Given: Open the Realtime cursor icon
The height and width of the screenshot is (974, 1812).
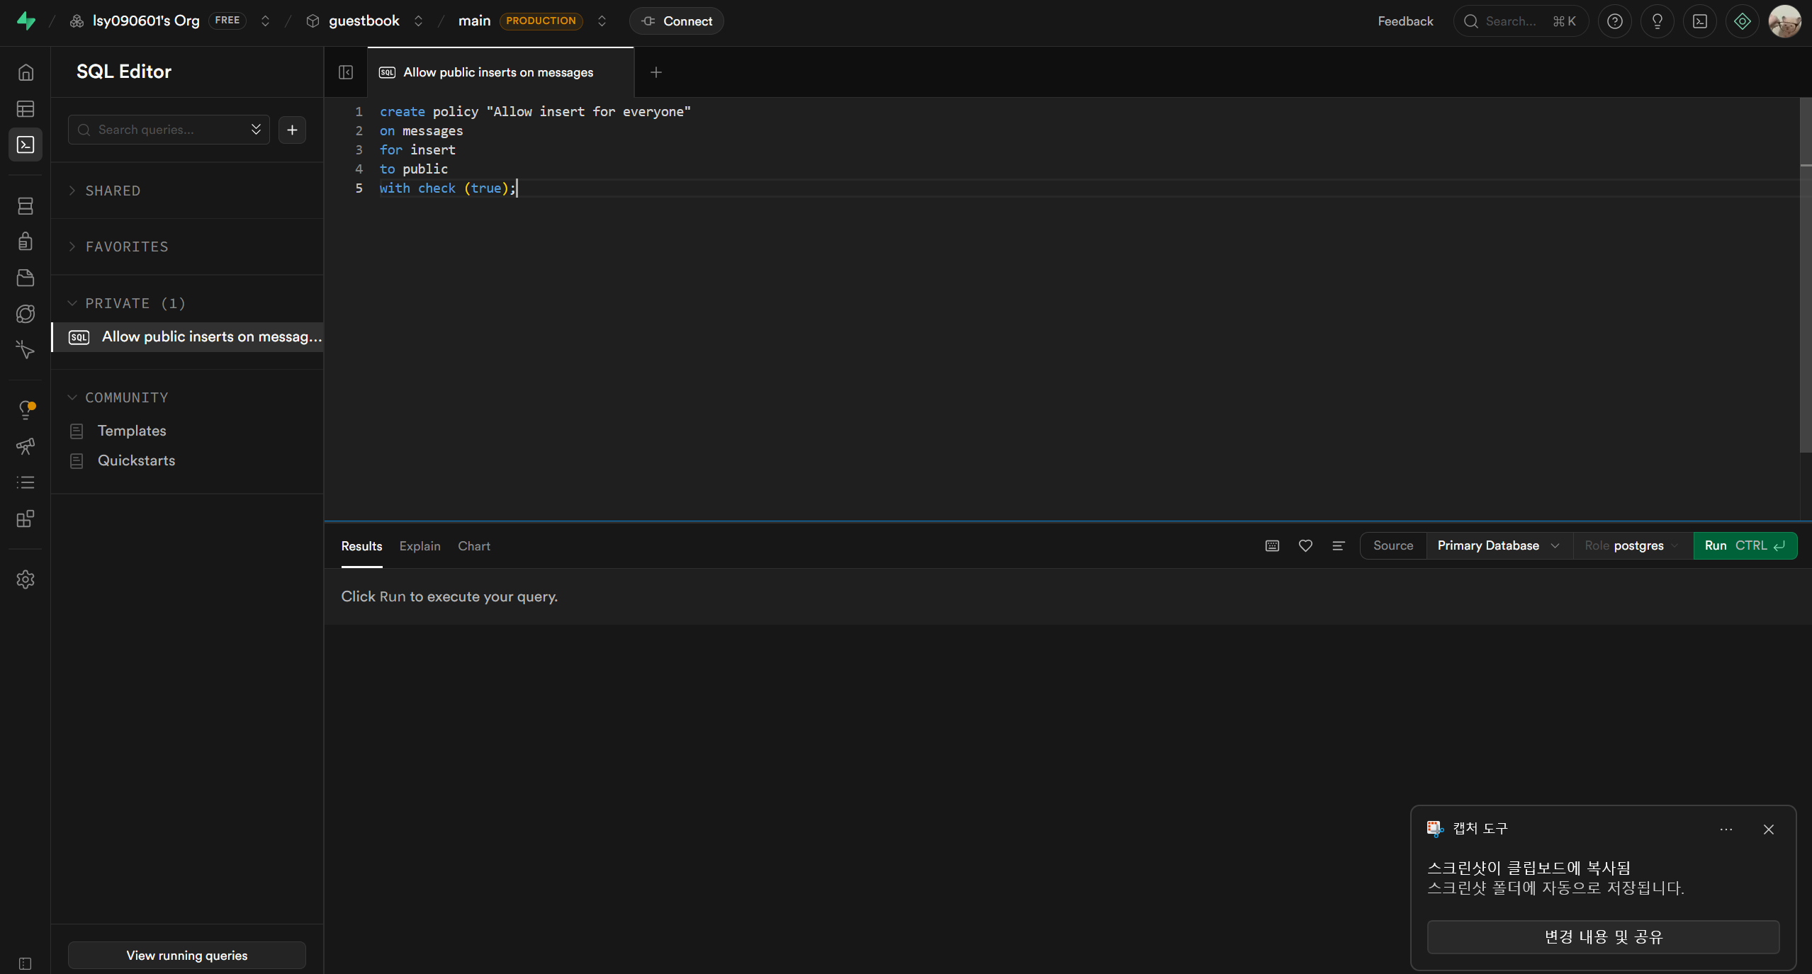Looking at the screenshot, I should click(x=26, y=349).
